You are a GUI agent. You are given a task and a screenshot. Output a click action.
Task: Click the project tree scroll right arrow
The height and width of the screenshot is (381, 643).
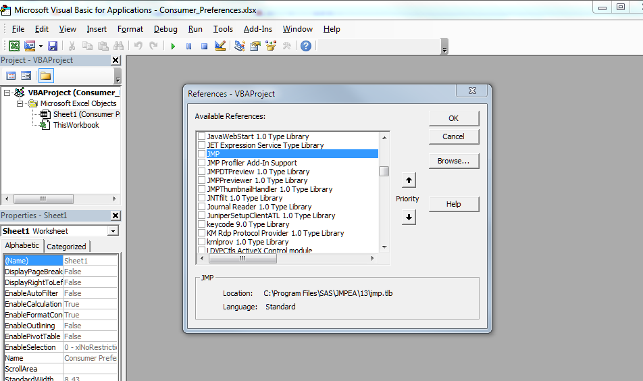[114, 199]
